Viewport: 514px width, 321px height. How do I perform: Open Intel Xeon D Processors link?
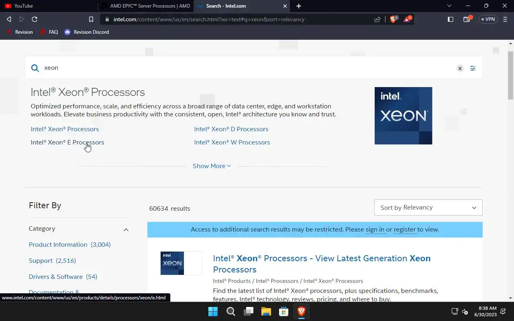point(231,129)
